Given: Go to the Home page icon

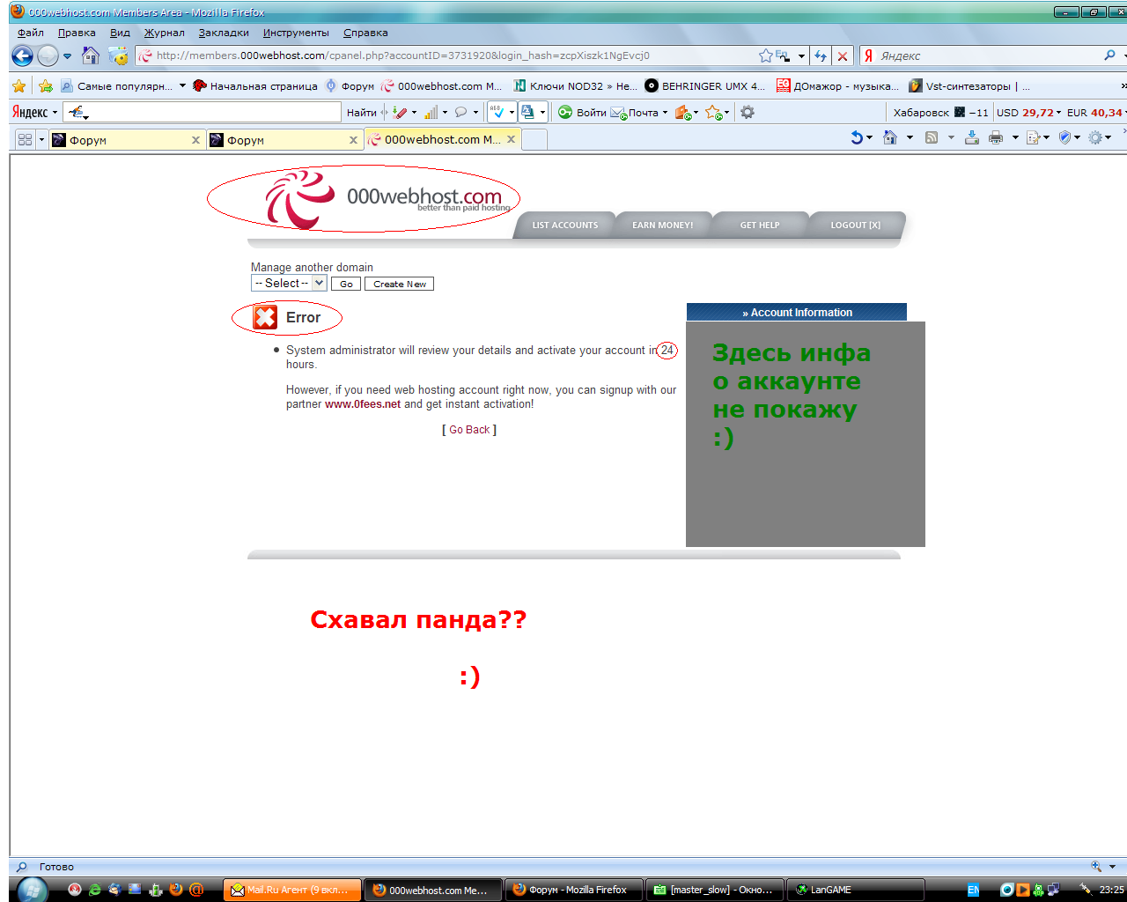Looking at the screenshot, I should [x=90, y=55].
